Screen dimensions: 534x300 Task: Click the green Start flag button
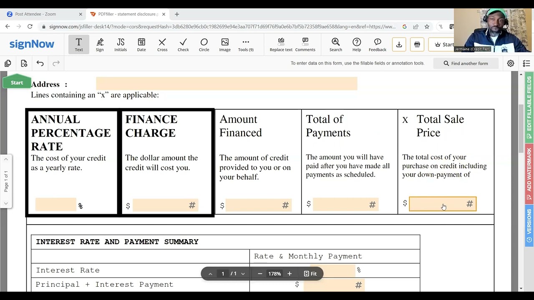pos(17,82)
